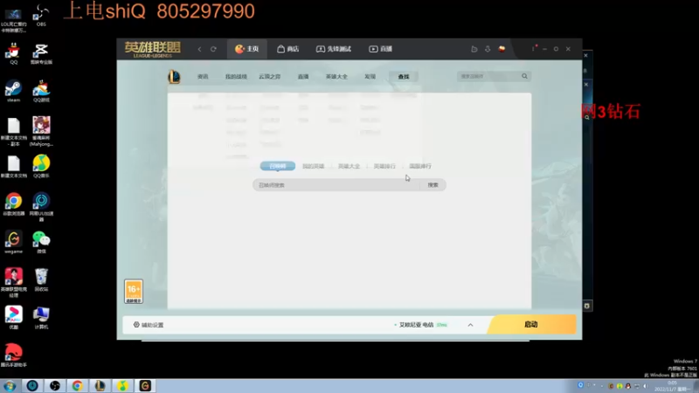The height and width of the screenshot is (393, 699).
Task: Select the Steam desktop icon
Action: click(x=13, y=92)
